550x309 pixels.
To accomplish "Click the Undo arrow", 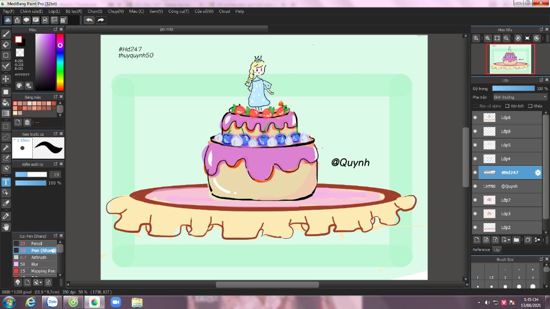I will click(x=90, y=20).
